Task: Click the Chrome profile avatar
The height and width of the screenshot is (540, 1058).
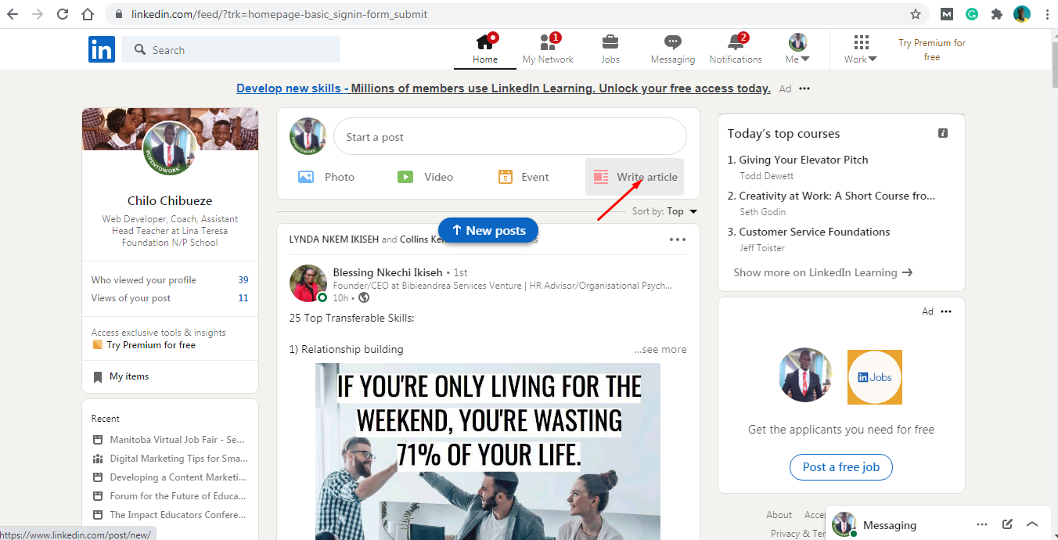Action: click(x=1021, y=14)
